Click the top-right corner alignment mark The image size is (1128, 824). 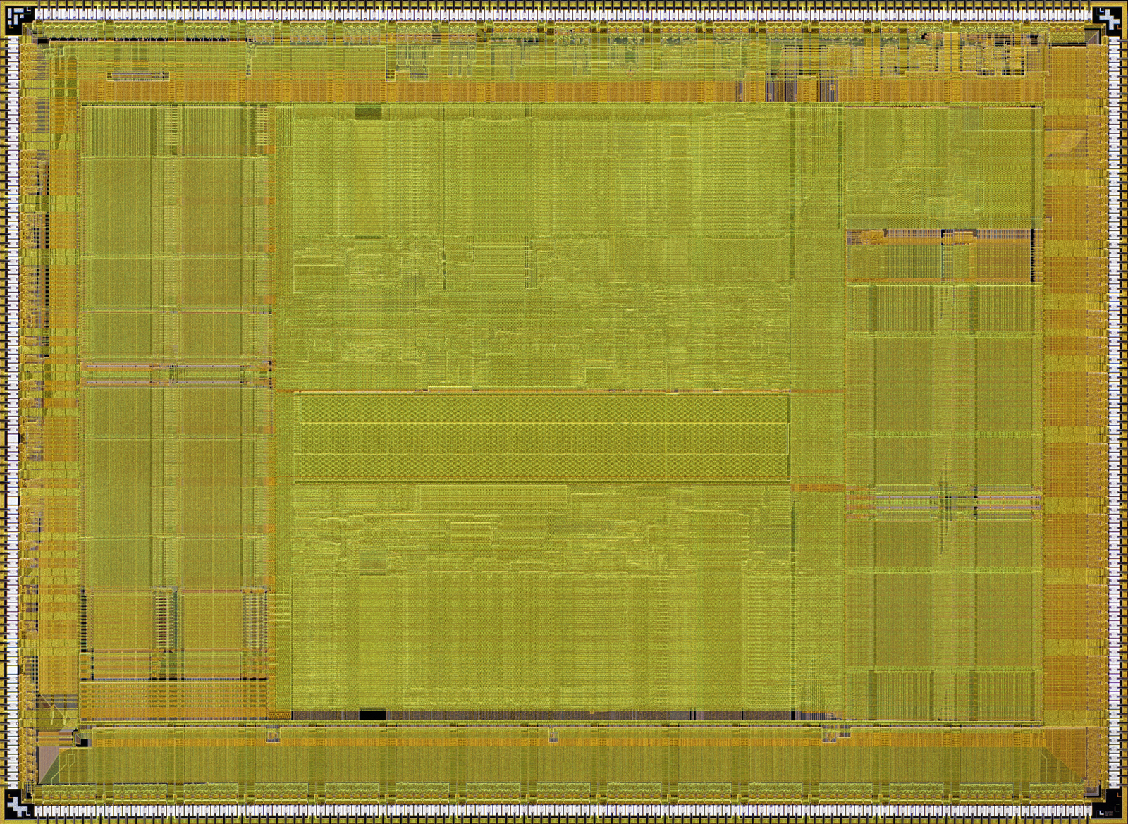pyautogui.click(x=1108, y=19)
